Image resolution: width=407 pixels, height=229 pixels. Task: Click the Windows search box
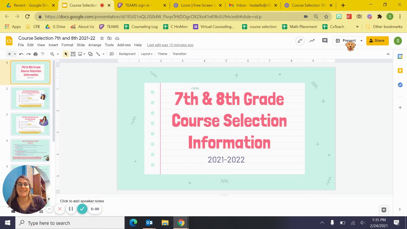[x=70, y=223]
